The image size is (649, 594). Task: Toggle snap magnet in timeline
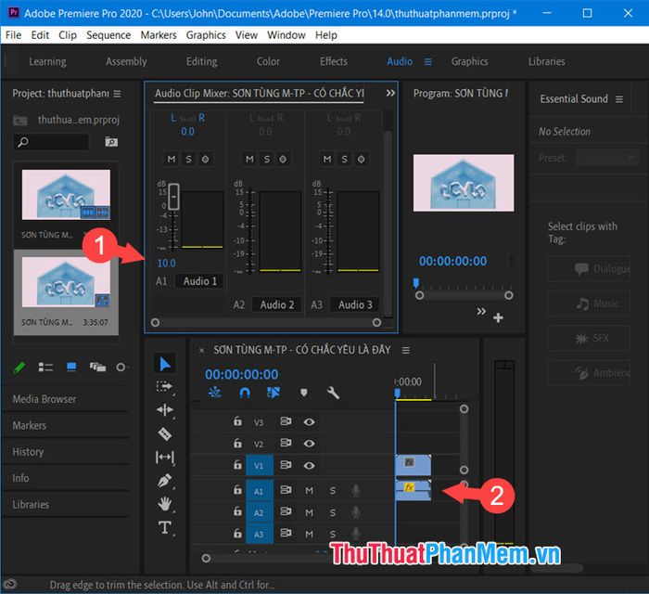(x=245, y=393)
